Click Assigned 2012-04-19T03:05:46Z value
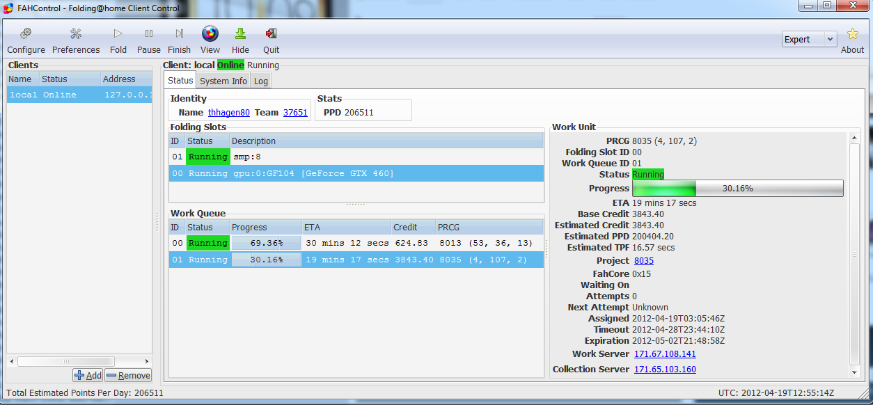Viewport: 873px width, 405px height. coord(678,318)
